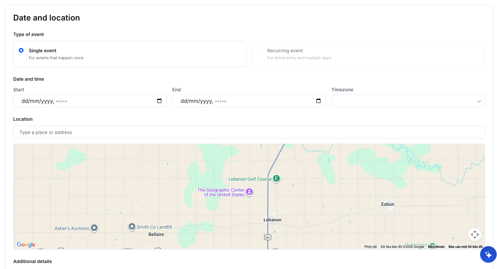This screenshot has width=497, height=269.
Task: Select the Smith Co Landfill map pin
Action: (132, 227)
